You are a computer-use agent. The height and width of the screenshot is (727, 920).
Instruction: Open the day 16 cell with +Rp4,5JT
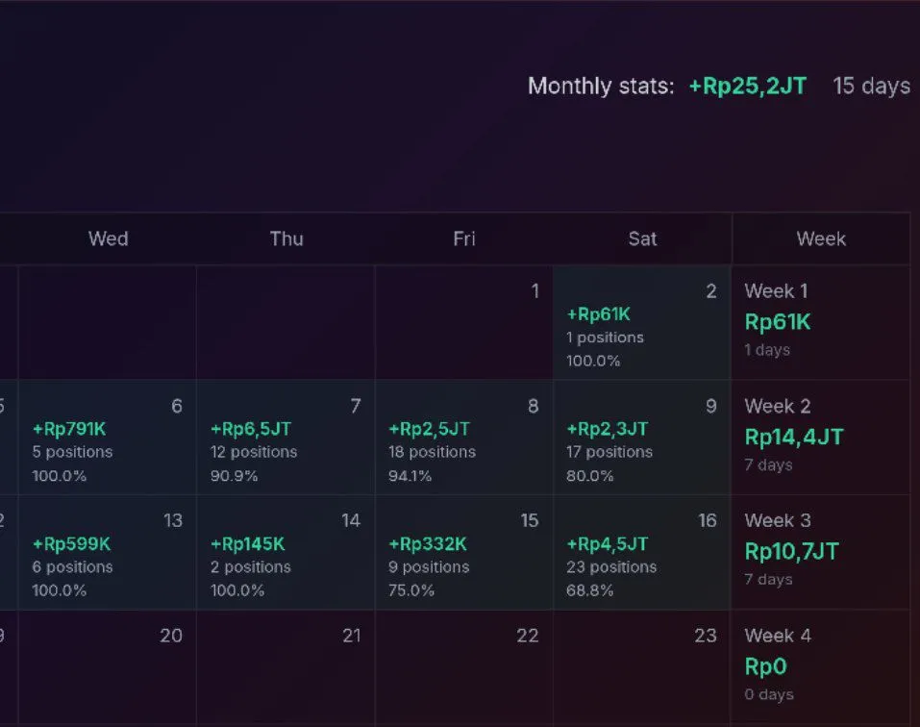pos(642,552)
